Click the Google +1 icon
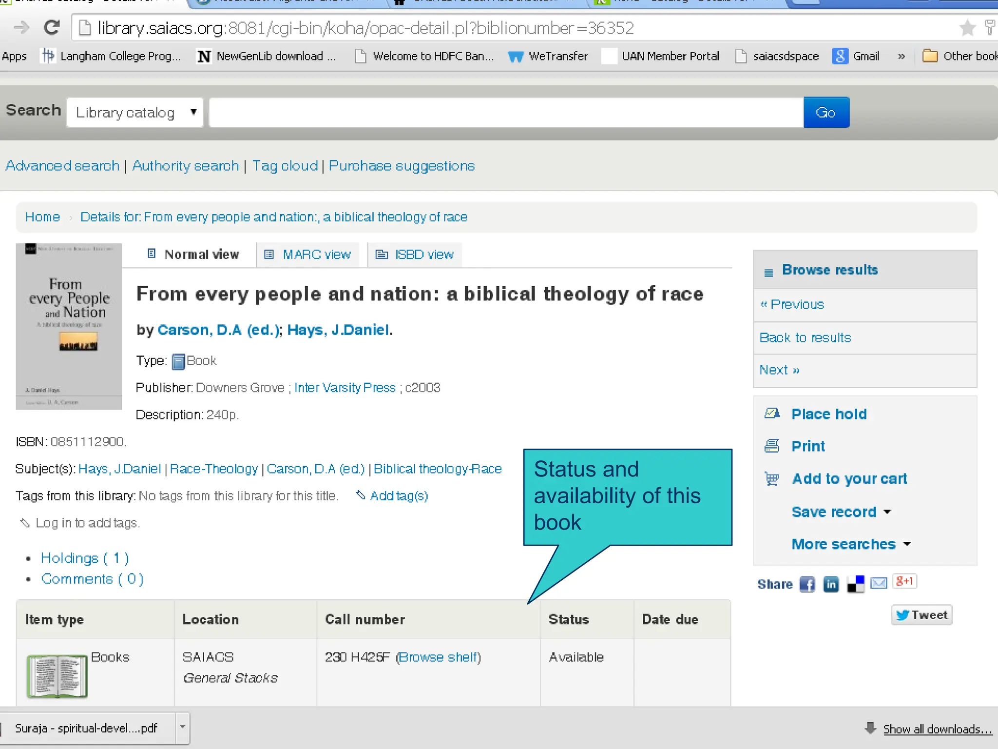998x749 pixels. [x=904, y=581]
